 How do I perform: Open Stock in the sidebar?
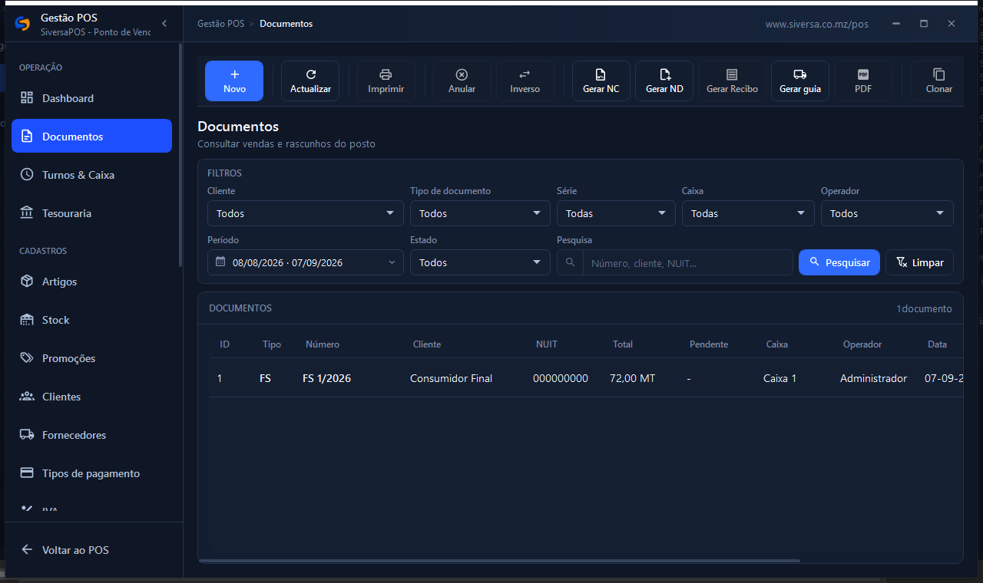[91, 320]
